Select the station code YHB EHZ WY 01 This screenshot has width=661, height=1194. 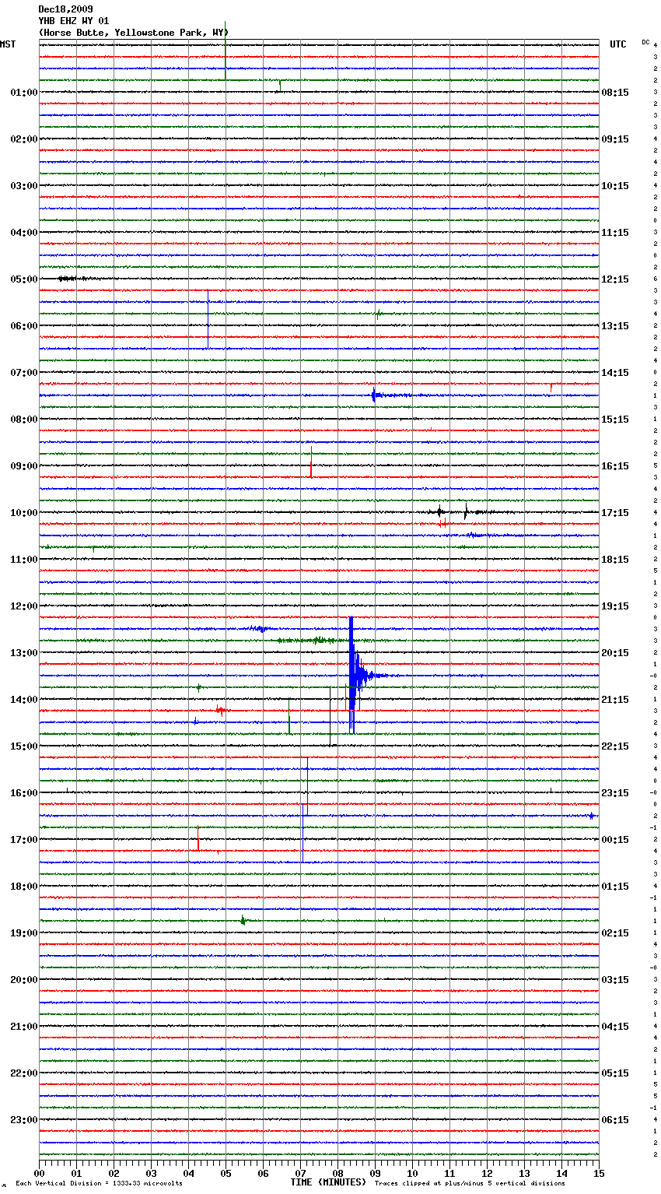tap(74, 21)
